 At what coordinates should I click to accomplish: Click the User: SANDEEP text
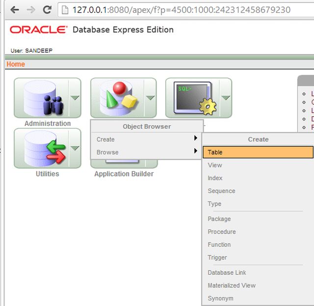pos(31,51)
